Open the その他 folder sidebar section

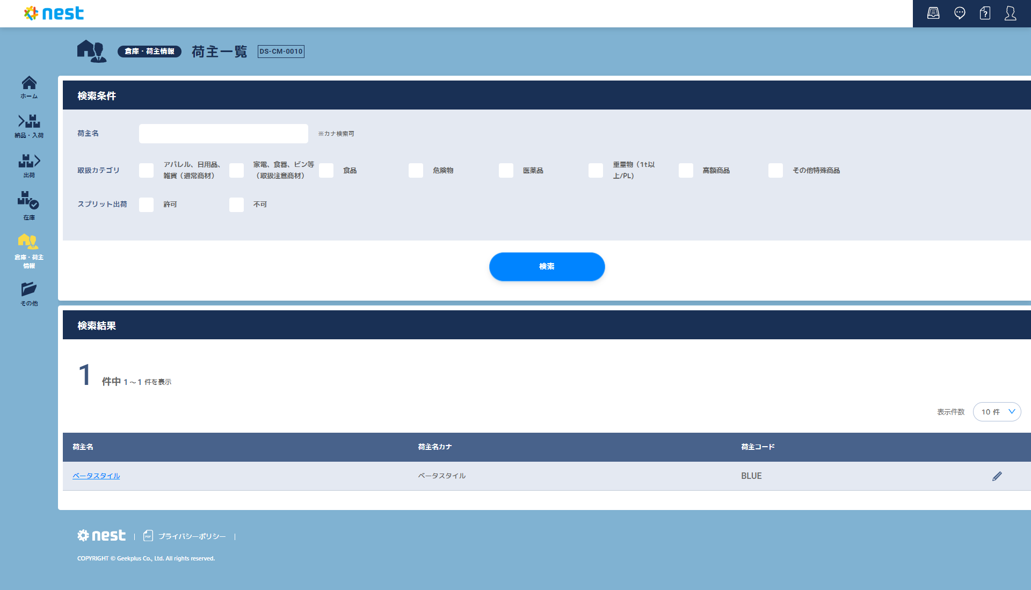click(29, 294)
